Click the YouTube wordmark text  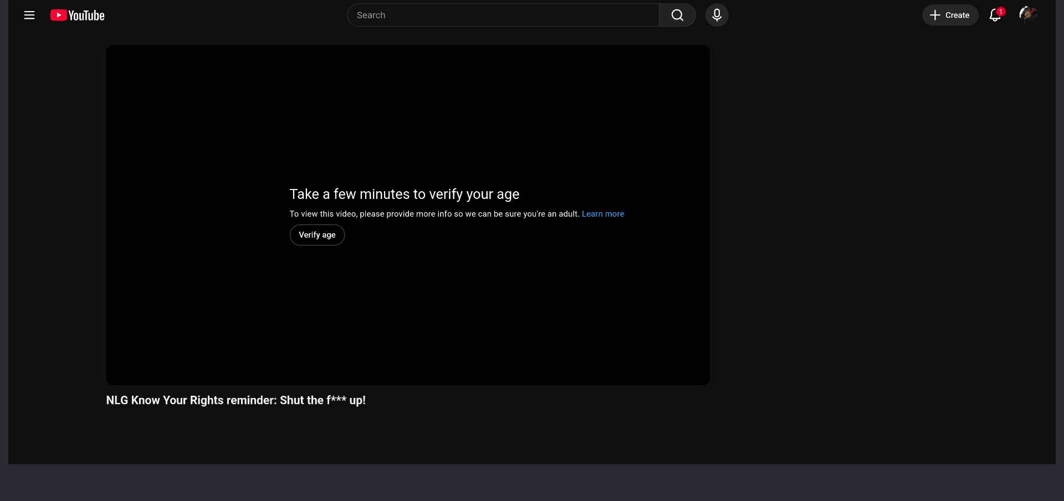click(86, 16)
